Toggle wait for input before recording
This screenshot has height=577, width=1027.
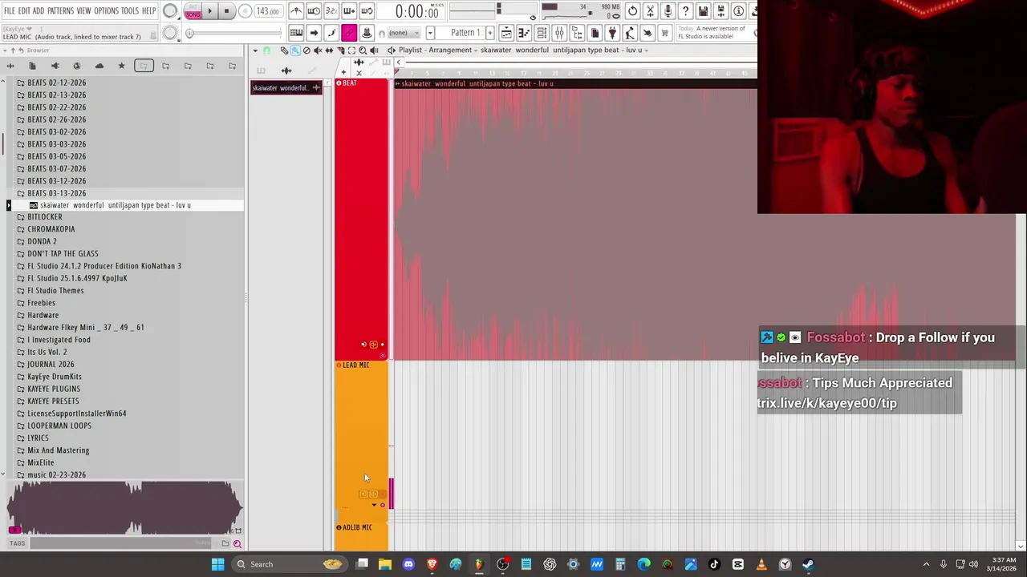coord(314,10)
